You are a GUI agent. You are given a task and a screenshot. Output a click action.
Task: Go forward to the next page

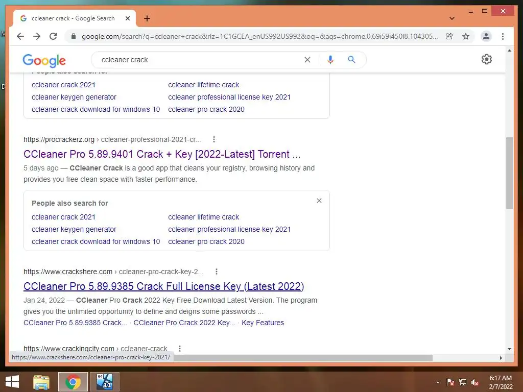tap(37, 36)
